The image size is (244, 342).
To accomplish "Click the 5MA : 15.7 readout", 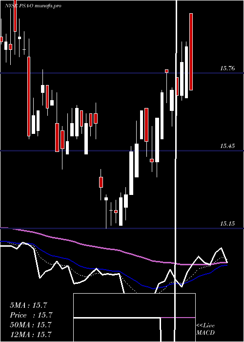I will coord(28,305).
